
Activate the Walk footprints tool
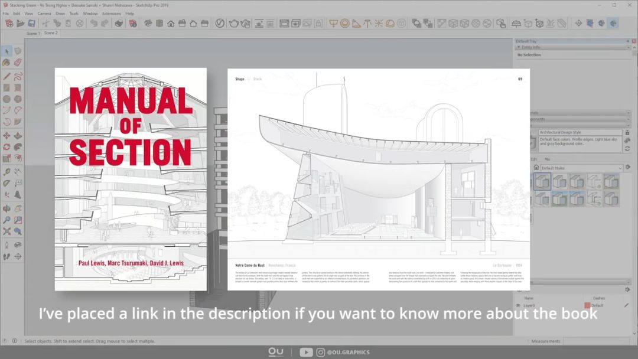coord(6,256)
